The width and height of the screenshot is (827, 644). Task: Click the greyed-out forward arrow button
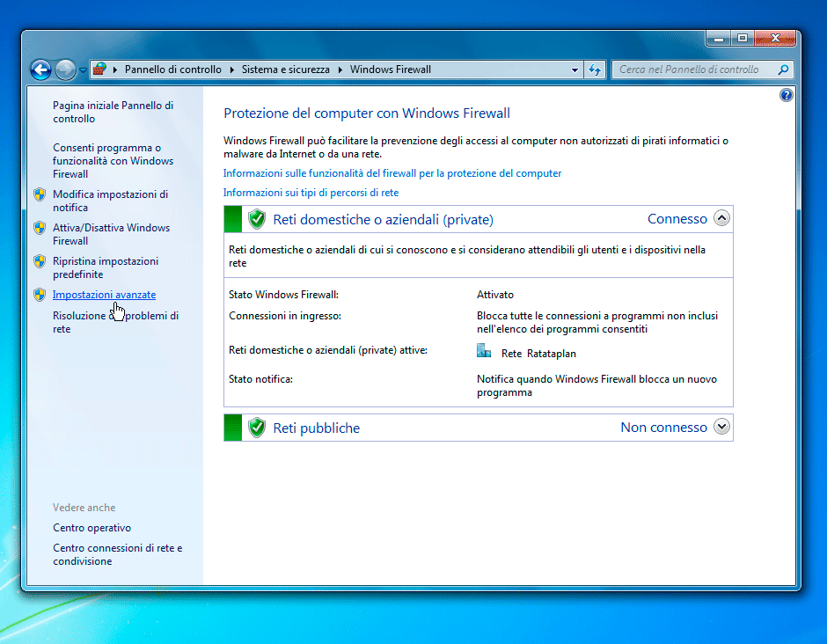click(65, 70)
